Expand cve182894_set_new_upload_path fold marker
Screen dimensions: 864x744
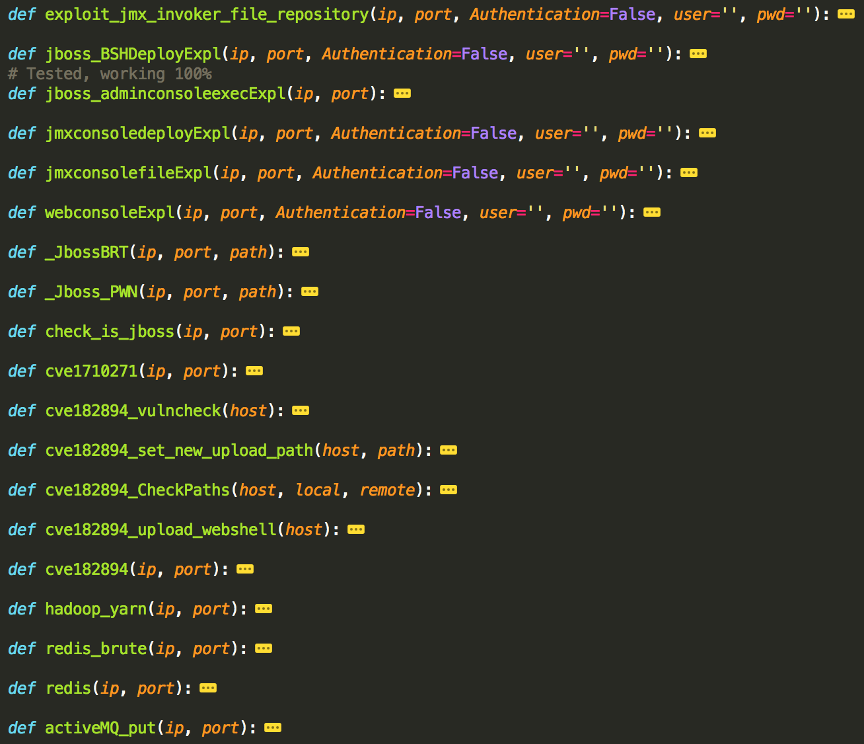tap(448, 450)
